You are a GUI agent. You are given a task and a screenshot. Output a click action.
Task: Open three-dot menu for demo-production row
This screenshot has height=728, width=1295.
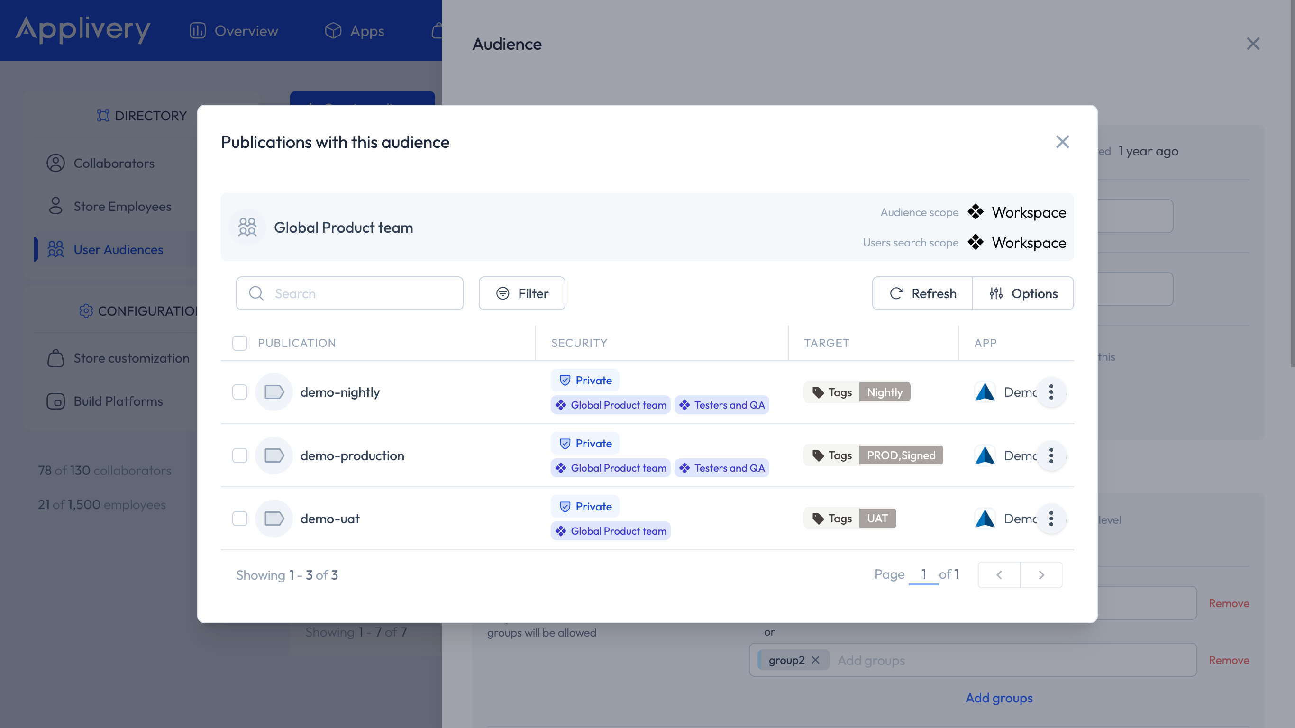(x=1051, y=455)
